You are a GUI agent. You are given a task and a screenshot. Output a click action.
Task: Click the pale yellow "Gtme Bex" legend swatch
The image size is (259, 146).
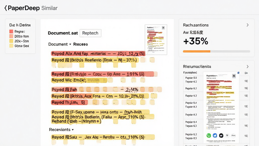(x=11, y=46)
